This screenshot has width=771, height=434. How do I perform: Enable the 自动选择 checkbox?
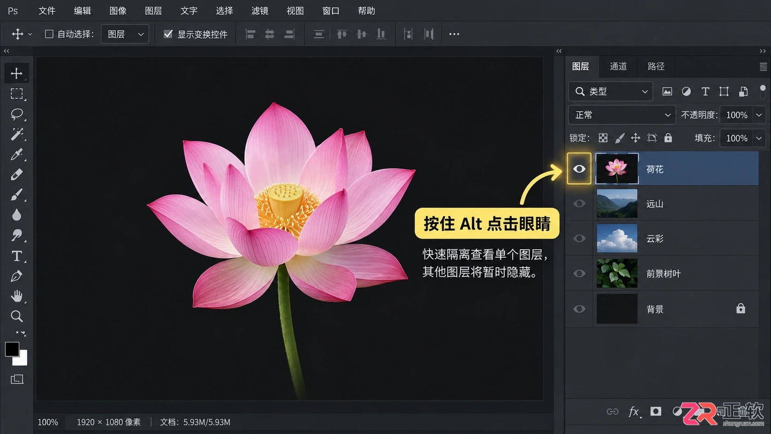pos(49,34)
